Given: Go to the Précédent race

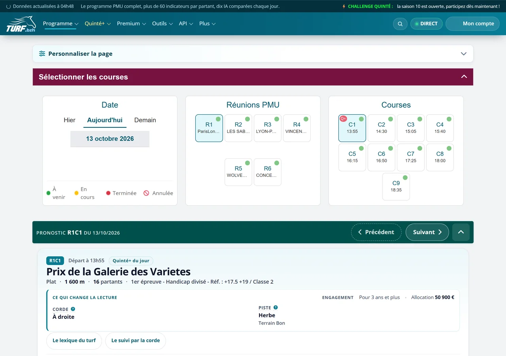Looking at the screenshot, I should point(376,232).
